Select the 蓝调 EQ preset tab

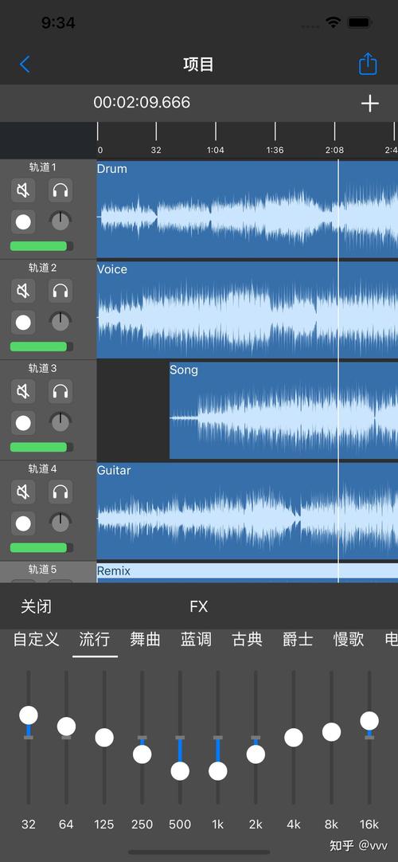pyautogui.click(x=196, y=640)
